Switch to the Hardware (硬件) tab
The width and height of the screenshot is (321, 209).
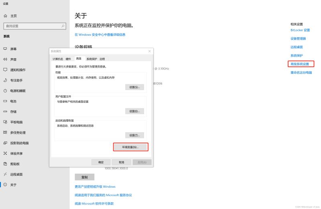pyautogui.click(x=68, y=59)
